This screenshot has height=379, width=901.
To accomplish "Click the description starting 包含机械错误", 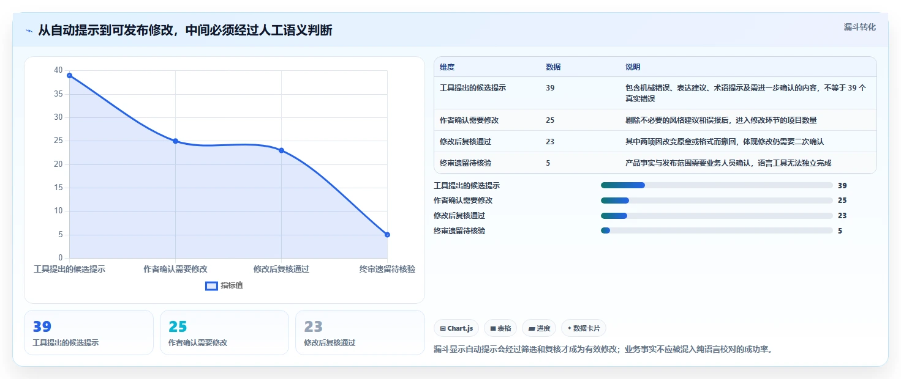I will click(745, 93).
